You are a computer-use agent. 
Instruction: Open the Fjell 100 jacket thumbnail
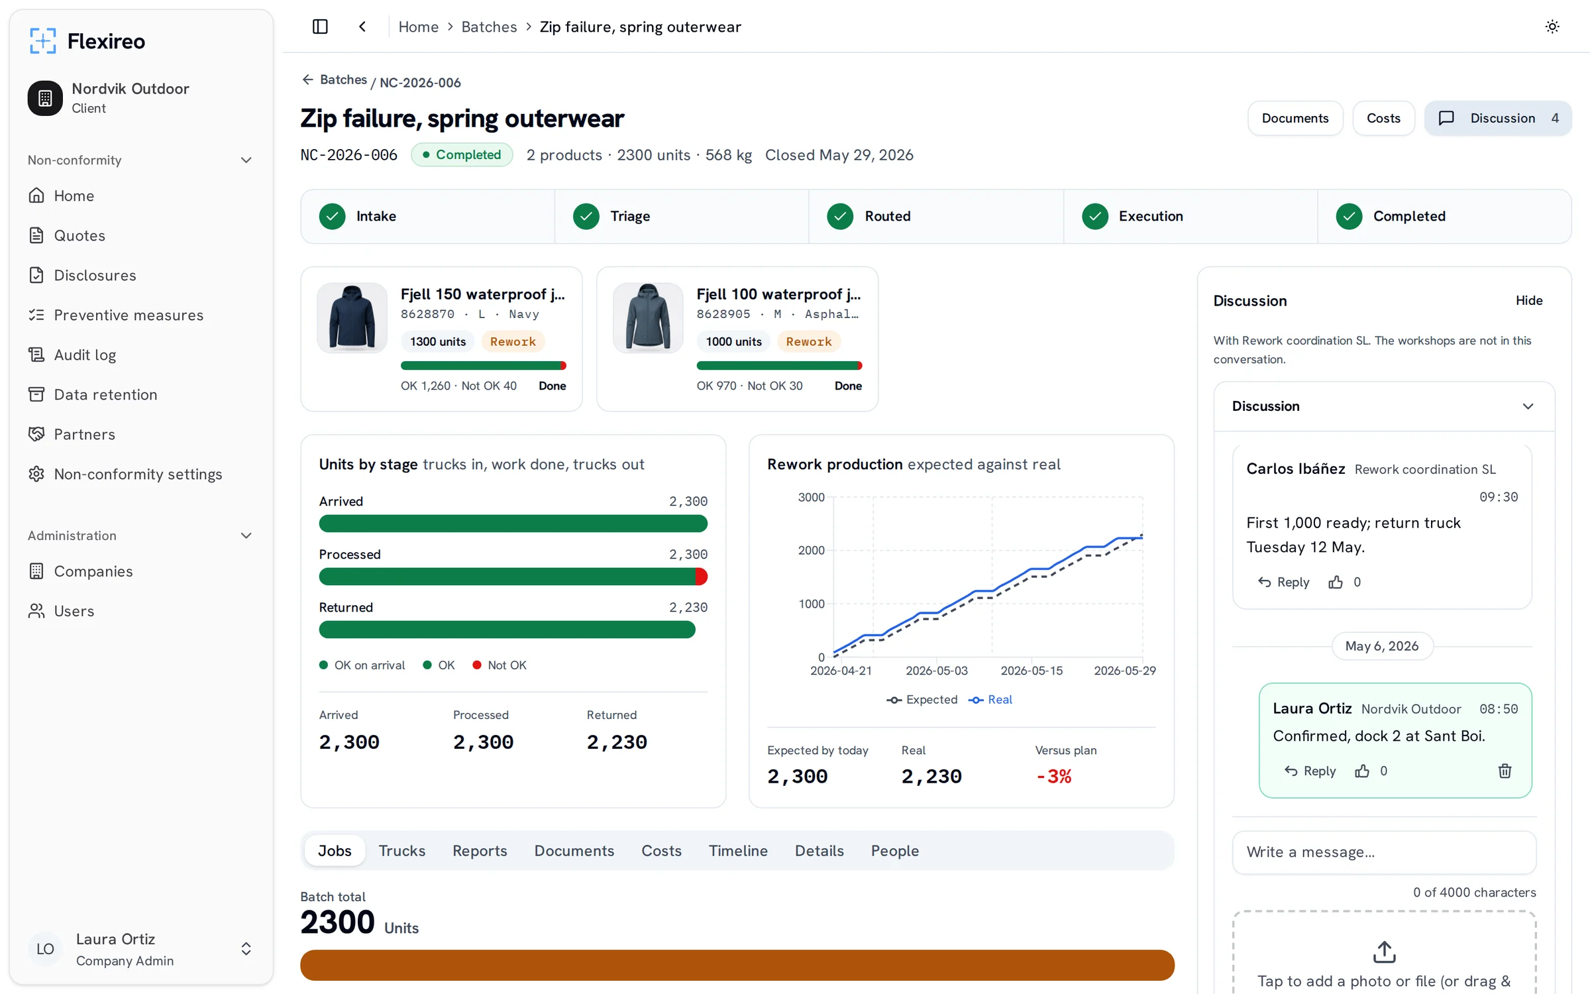[647, 317]
